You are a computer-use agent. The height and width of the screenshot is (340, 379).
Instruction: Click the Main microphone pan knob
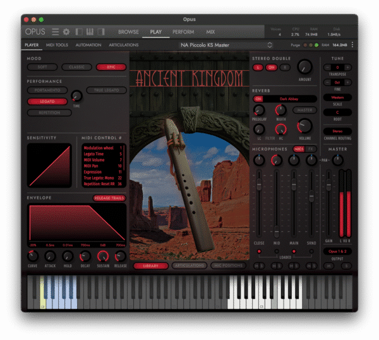pos(294,161)
